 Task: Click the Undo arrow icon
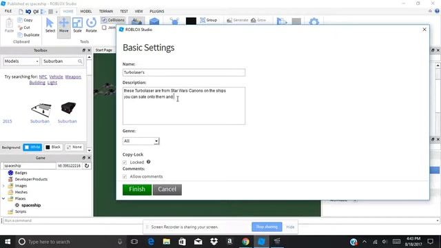coord(28,12)
